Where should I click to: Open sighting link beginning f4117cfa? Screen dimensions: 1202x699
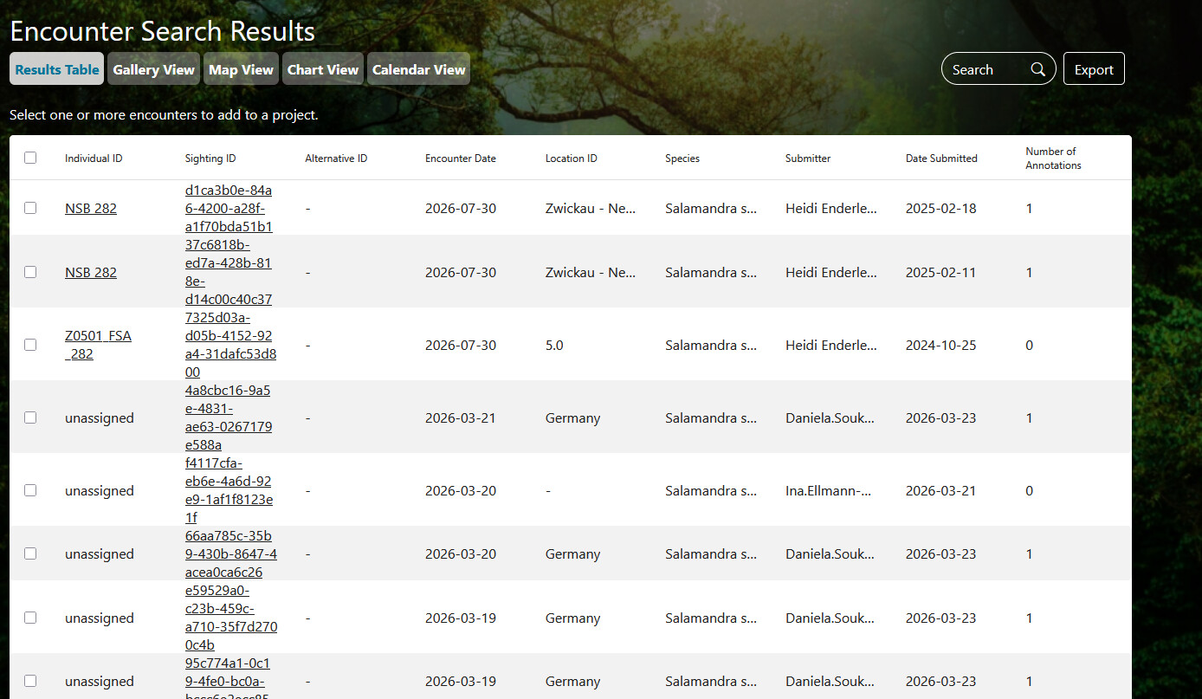[229, 490]
